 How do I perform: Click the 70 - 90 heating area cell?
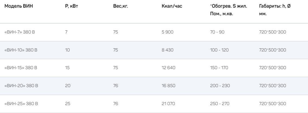pyautogui.click(x=216, y=32)
